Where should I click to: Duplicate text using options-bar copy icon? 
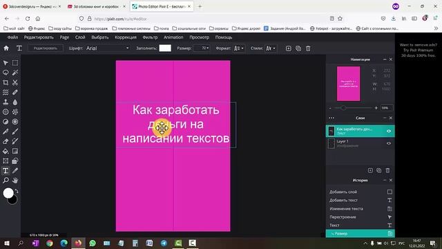[298, 48]
